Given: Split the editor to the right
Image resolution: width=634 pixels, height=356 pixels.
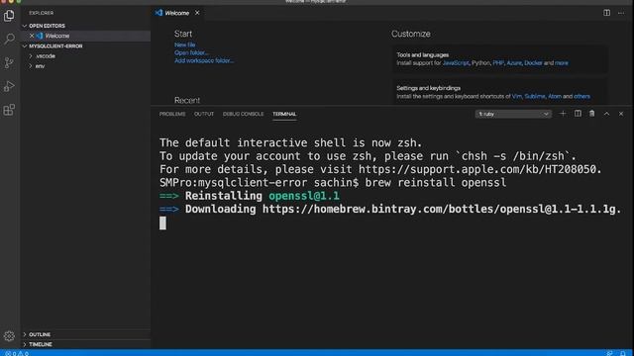Looking at the screenshot, I should click(x=606, y=13).
